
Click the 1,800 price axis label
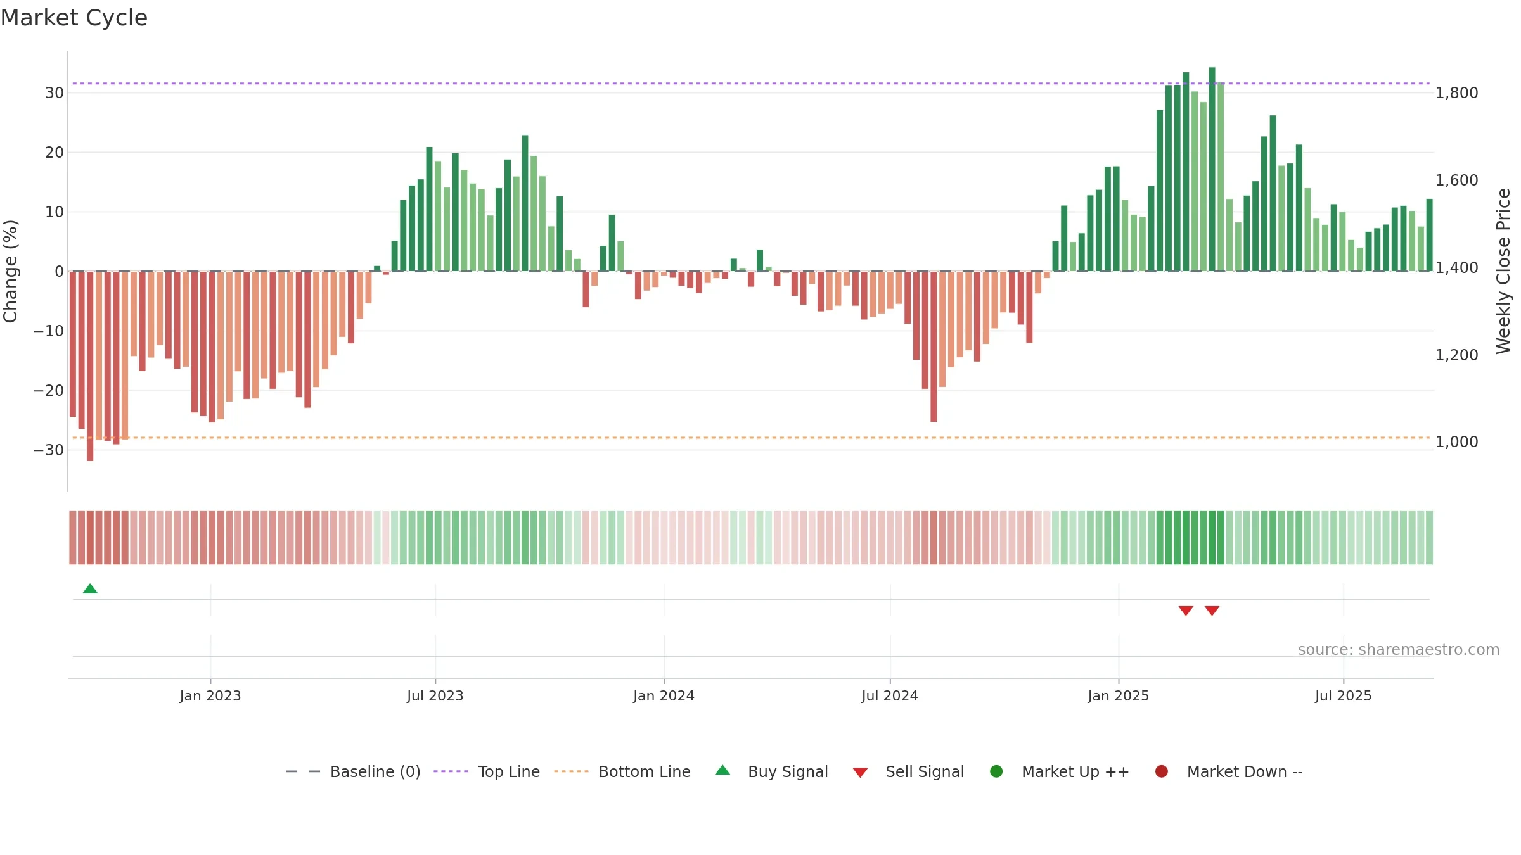[x=1457, y=93]
